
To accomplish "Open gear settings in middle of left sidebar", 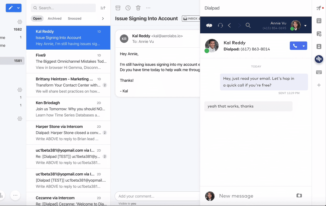I will pos(20,90).
